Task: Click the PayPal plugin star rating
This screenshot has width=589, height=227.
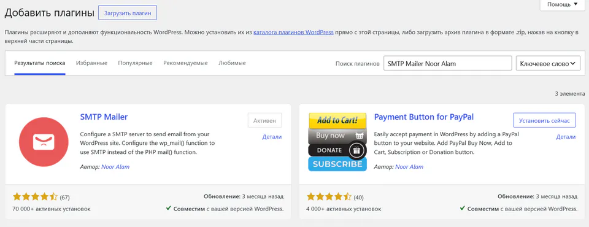Action: pos(329,197)
